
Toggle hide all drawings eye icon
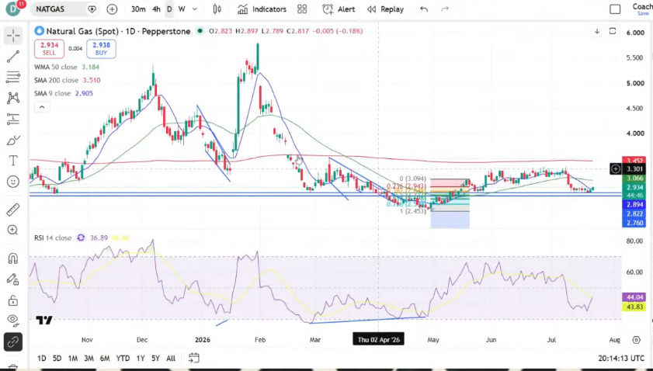13,319
